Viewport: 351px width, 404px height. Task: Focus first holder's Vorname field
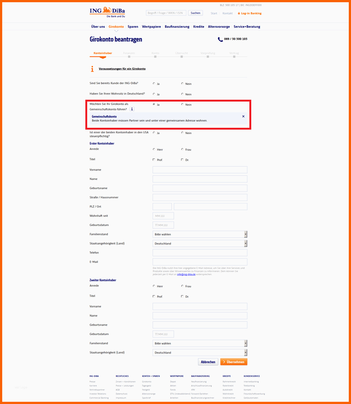click(x=200, y=170)
